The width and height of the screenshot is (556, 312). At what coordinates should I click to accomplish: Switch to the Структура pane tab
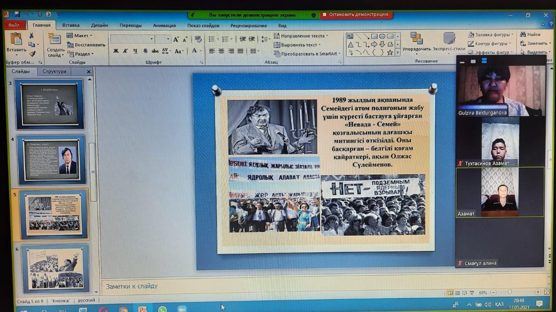pyautogui.click(x=54, y=71)
